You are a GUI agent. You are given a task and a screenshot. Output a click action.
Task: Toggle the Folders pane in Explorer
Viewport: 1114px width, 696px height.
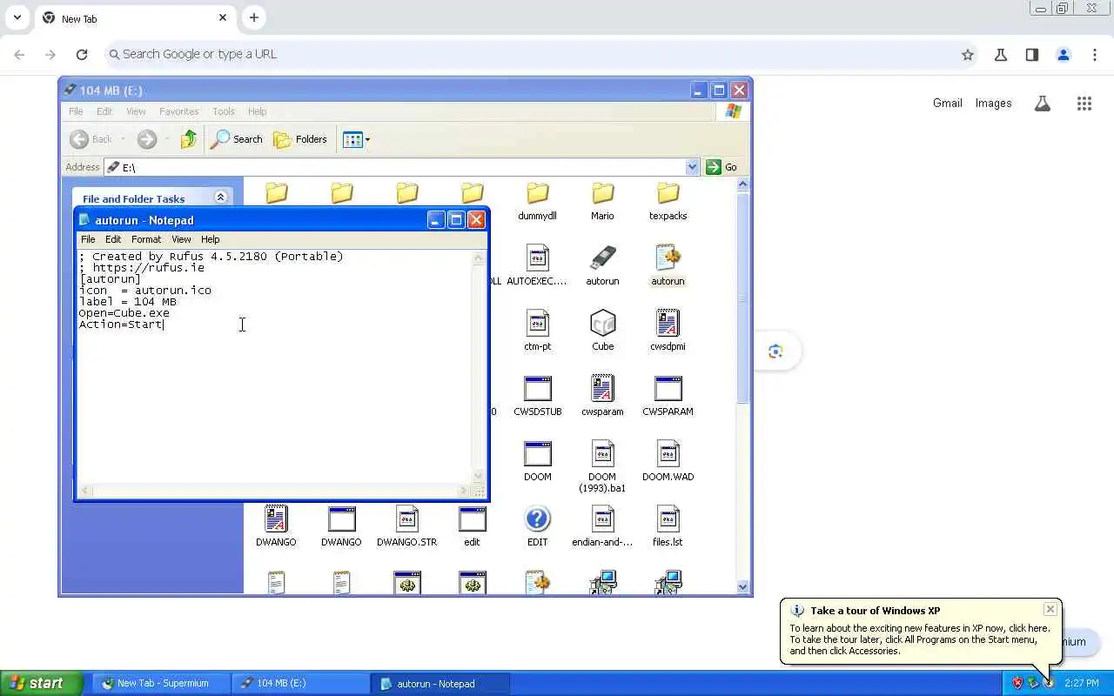pos(300,139)
